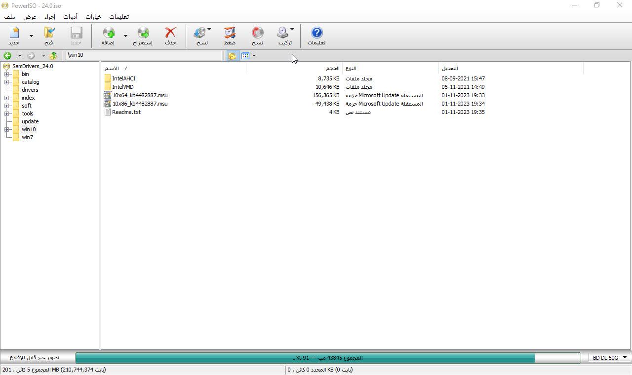Open the back history dropdown arrow
Screen dimensions: 632x375
[20, 56]
